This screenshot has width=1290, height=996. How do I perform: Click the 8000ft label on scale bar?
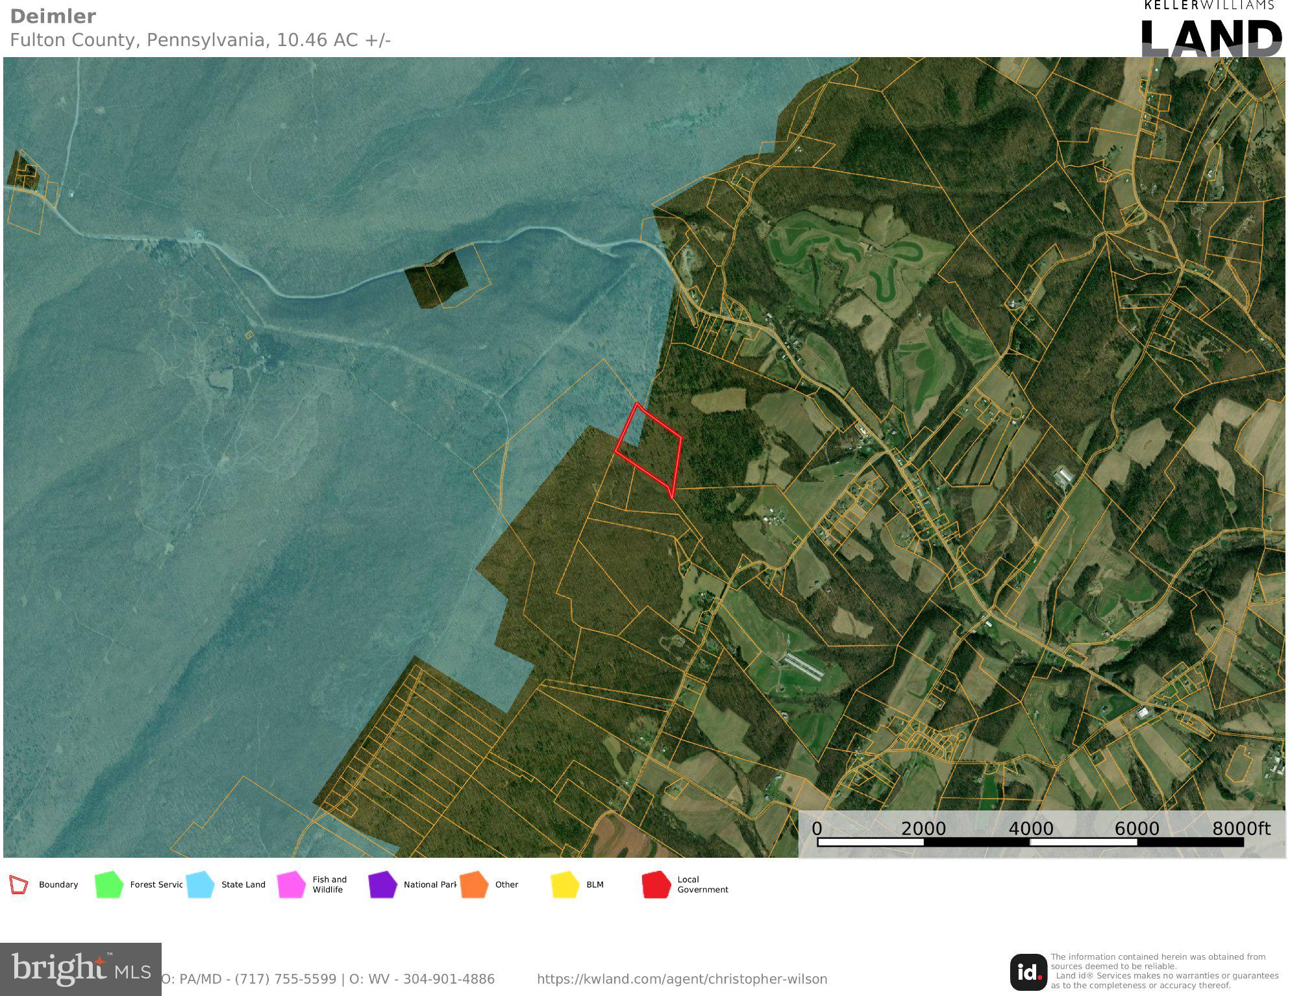[1241, 829]
